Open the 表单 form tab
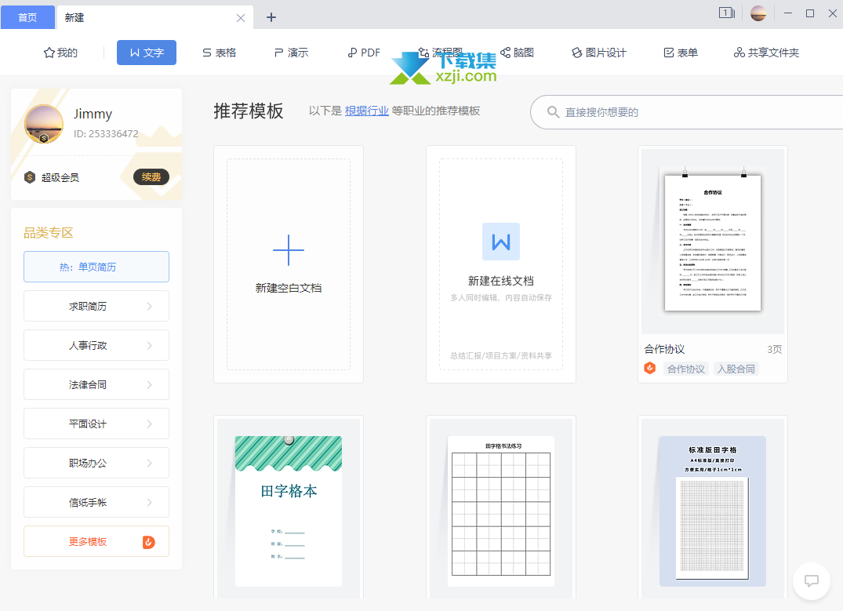The height and width of the screenshot is (611, 843). (x=681, y=53)
